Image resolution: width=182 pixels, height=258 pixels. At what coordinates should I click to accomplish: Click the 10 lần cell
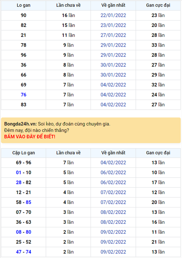pos(158,172)
